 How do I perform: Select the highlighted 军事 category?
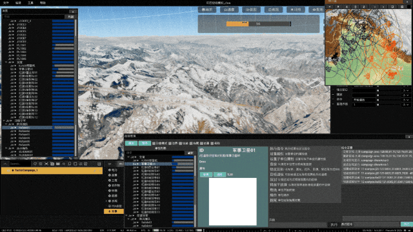point(114,211)
